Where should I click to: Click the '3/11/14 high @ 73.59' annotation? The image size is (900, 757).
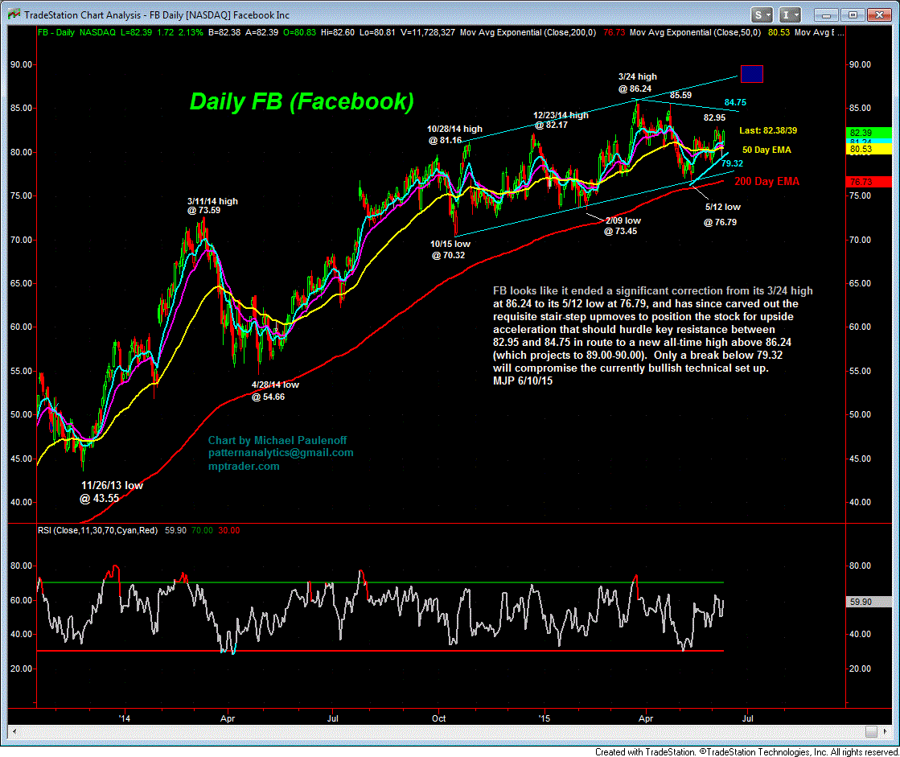click(212, 205)
